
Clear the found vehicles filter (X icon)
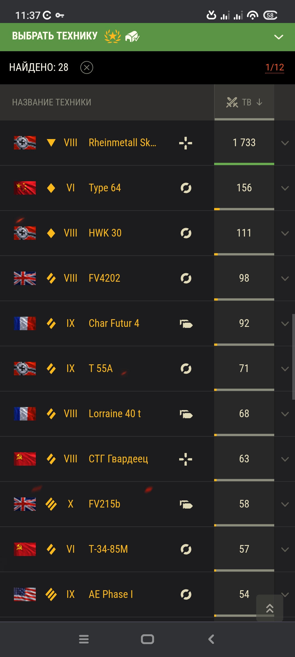point(87,67)
